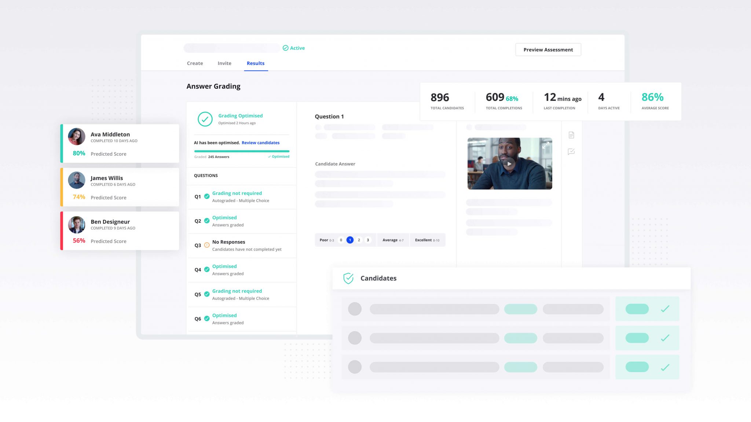Select question Q5 Grading not required
The height and width of the screenshot is (422, 751).
click(x=242, y=294)
